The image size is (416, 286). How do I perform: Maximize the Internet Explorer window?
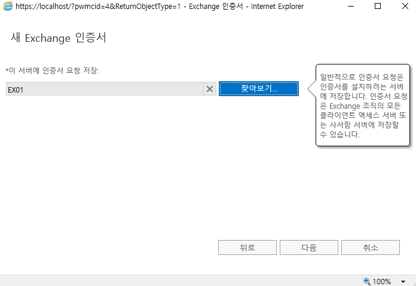click(x=378, y=6)
